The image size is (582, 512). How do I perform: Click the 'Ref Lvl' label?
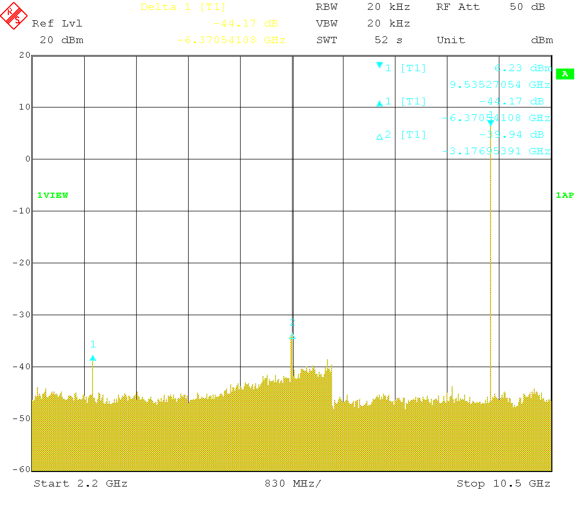point(57,23)
